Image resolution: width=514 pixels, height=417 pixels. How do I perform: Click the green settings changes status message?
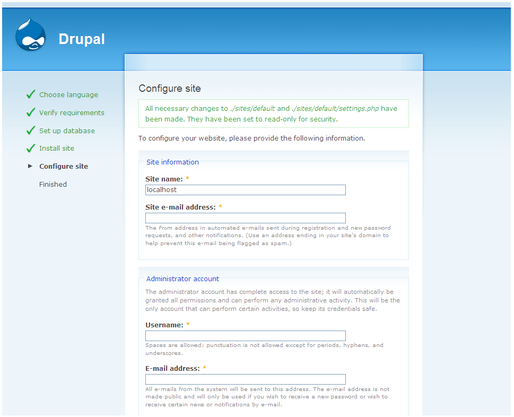pyautogui.click(x=274, y=114)
